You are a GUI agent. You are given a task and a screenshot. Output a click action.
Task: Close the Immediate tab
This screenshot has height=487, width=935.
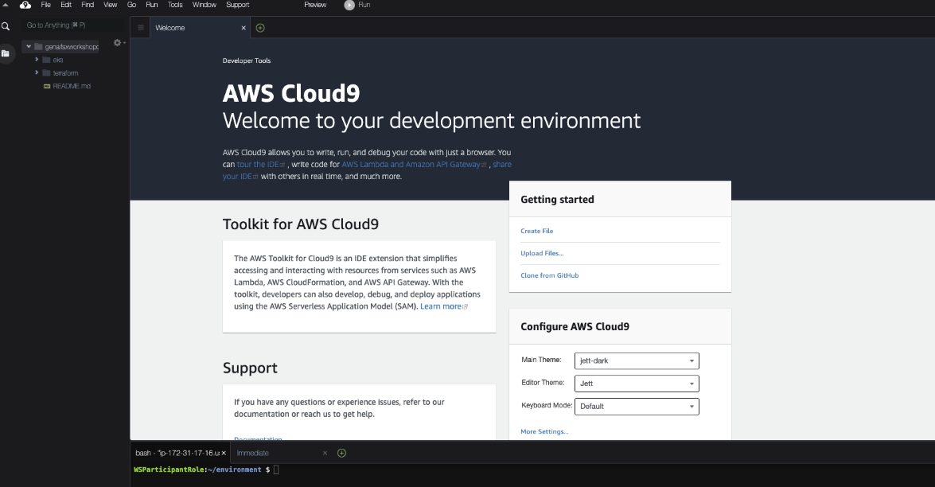pyautogui.click(x=325, y=453)
